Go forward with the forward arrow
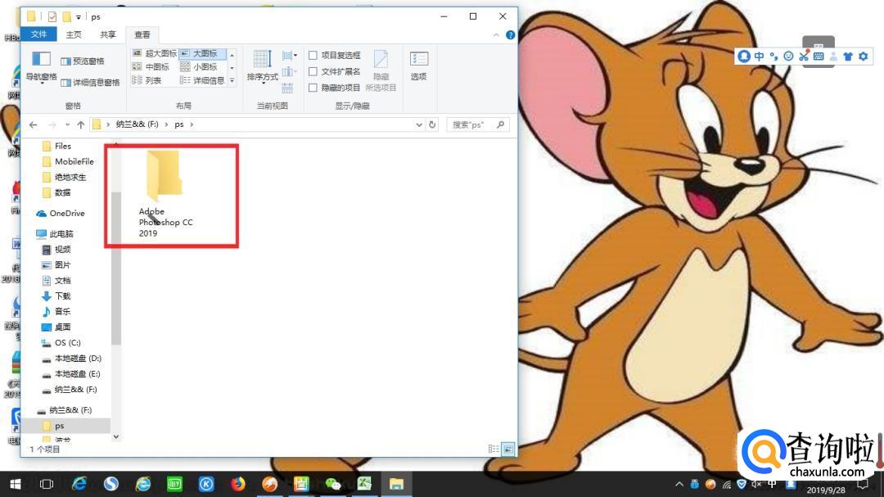This screenshot has width=884, height=497. [52, 124]
